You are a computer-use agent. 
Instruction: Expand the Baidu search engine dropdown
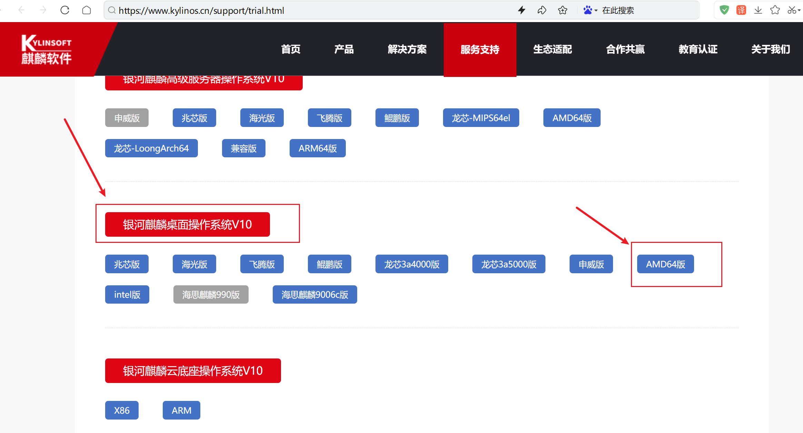point(595,10)
